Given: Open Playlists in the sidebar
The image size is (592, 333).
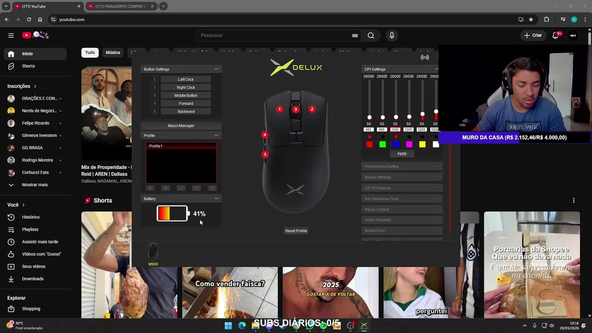Looking at the screenshot, I should pyautogui.click(x=35, y=229).
